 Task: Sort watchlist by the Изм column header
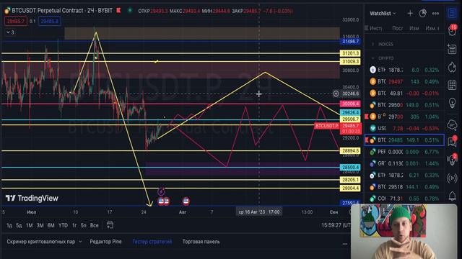coord(414,28)
